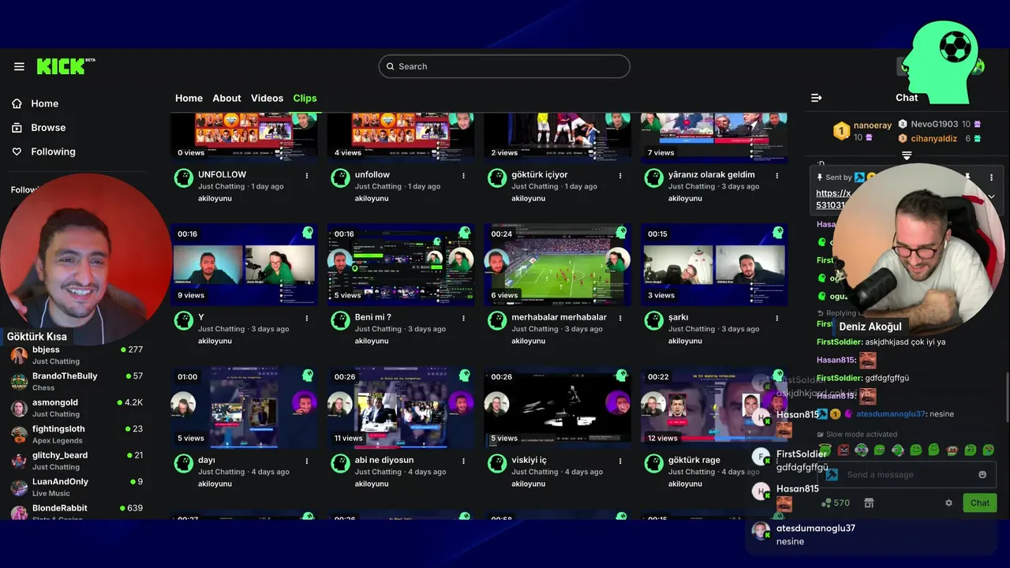
Task: Switch to the Videos tab
Action: pyautogui.click(x=267, y=98)
